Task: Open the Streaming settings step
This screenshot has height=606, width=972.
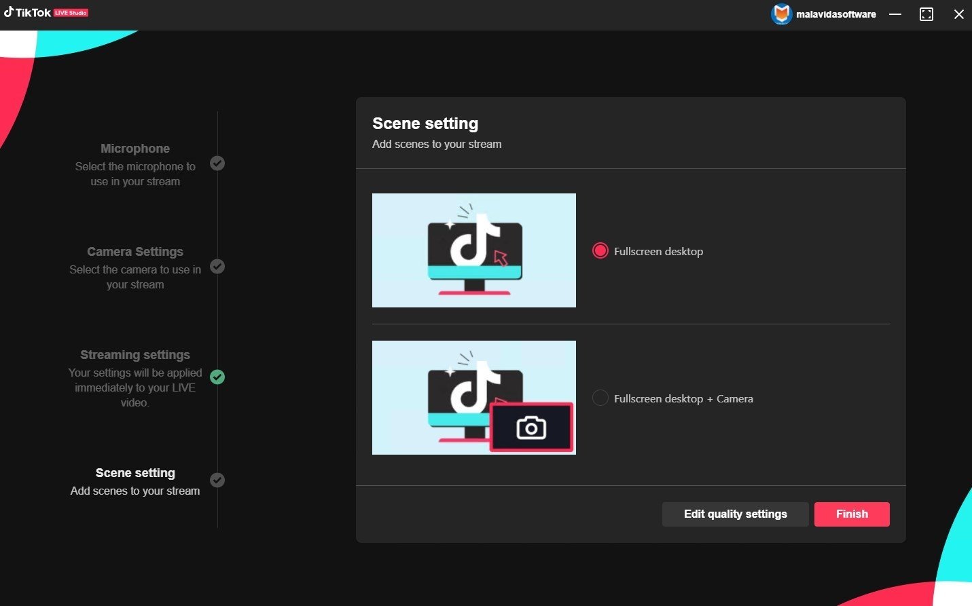Action: point(134,354)
